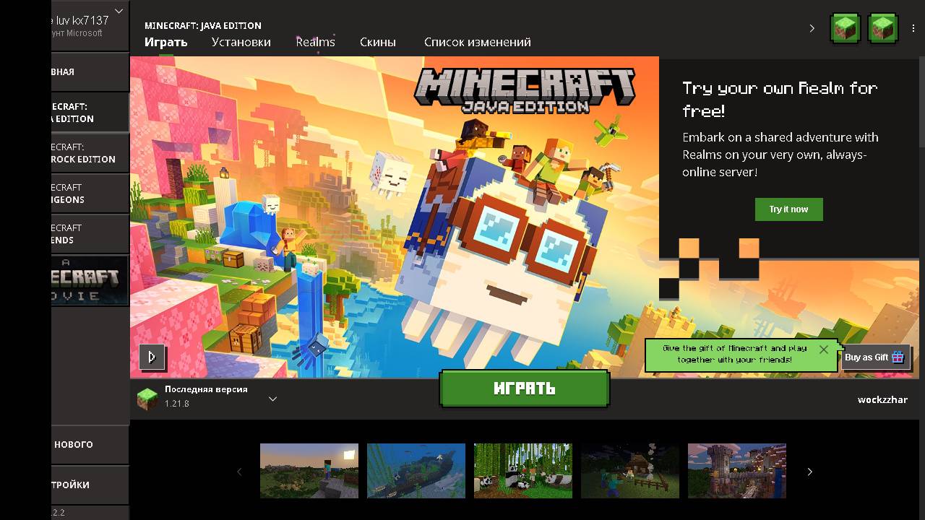This screenshot has width=925, height=520.
Task: Click the Minecraft Java Edition logo banner
Action: point(525,90)
